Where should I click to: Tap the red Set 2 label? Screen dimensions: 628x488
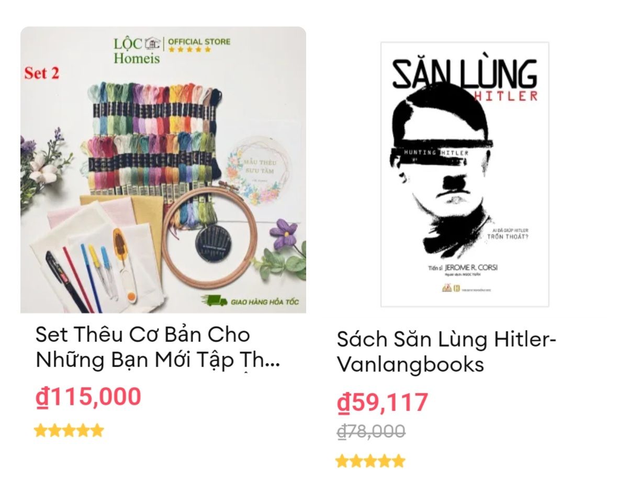click(x=42, y=73)
